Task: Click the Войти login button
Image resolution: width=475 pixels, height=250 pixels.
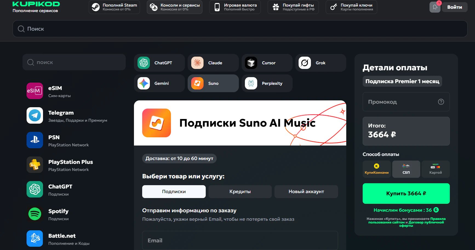Action: point(454,7)
